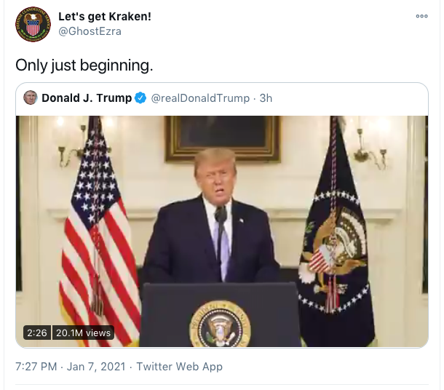Go to the @realDonaldTrump handle
The image size is (444, 390).
click(199, 98)
